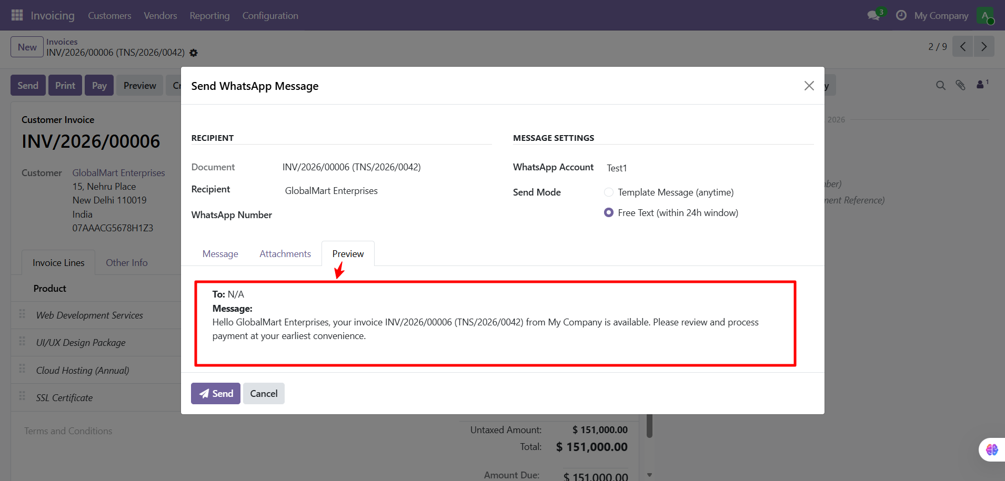Go to the next invoice record
The width and height of the screenshot is (1005, 481).
pyautogui.click(x=984, y=47)
